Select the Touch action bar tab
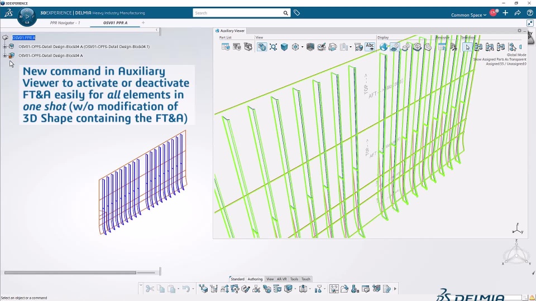 pos(306,279)
